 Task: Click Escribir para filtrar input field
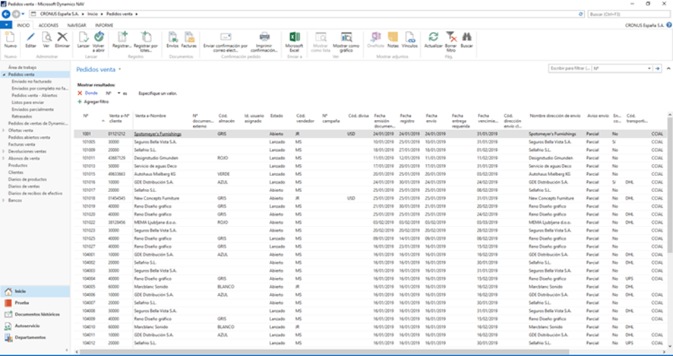pyautogui.click(x=570, y=68)
